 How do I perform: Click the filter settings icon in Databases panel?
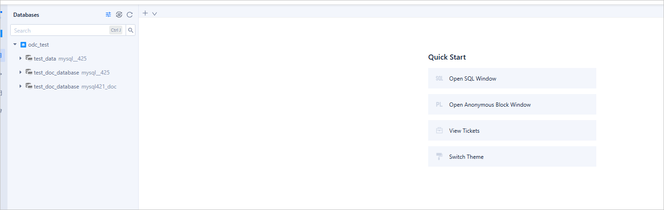(108, 15)
